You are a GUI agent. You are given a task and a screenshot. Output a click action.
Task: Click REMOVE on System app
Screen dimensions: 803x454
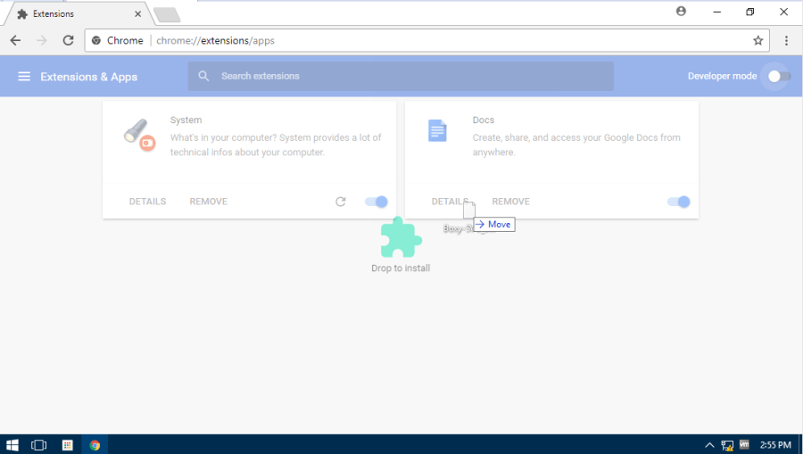[208, 202]
